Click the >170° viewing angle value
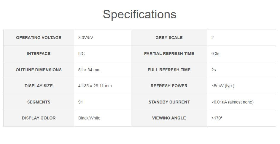Viewport: 280px width, 144px height. point(217,118)
